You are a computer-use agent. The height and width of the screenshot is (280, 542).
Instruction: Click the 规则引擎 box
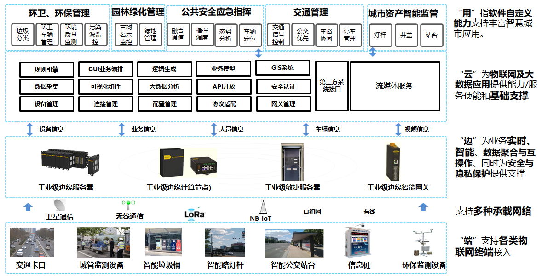tap(46, 69)
